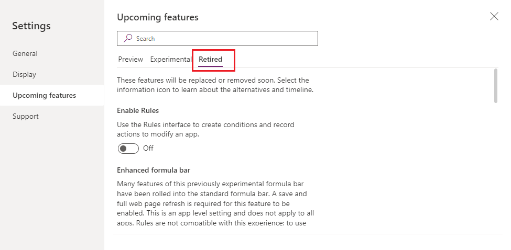Click the Rules interface description text
Viewport: 511px width, 250px height.
[x=205, y=129]
